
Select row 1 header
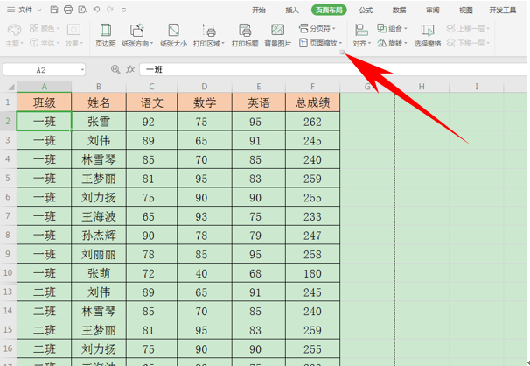[x=8, y=102]
